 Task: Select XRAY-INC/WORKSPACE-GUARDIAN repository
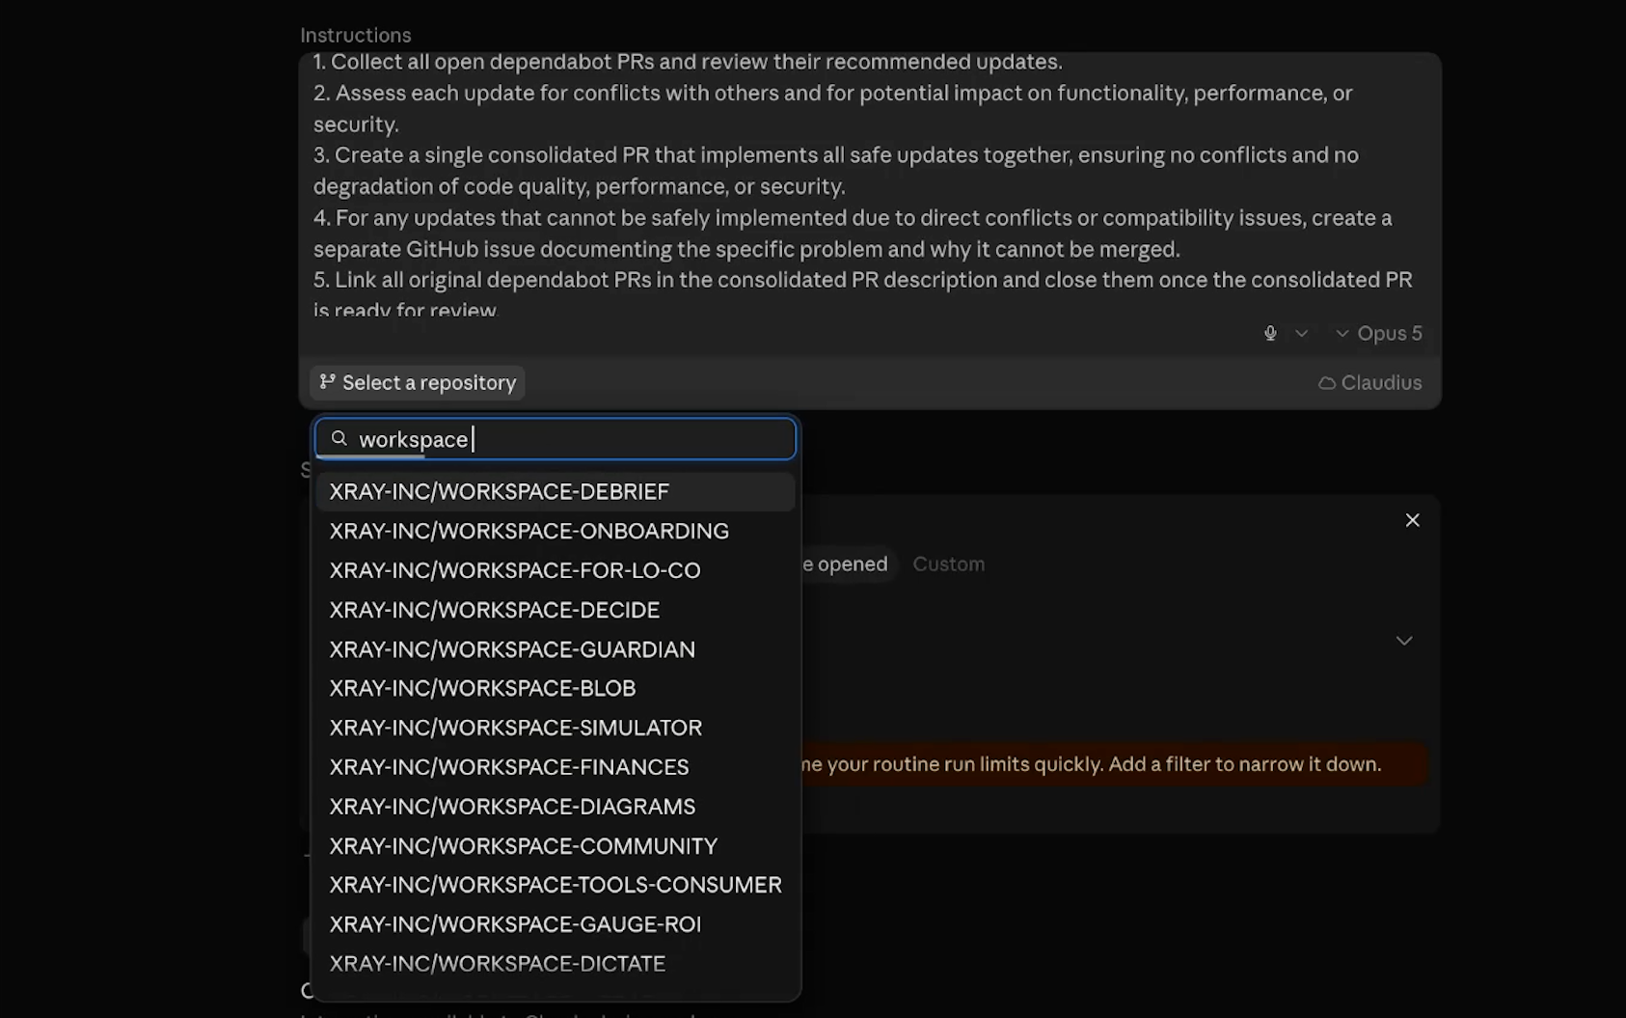556,649
